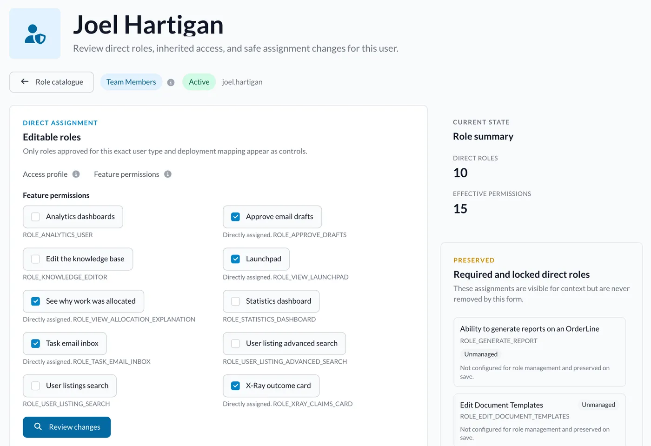Click the info icon beside Team Members
This screenshot has height=446, width=651.
click(171, 82)
